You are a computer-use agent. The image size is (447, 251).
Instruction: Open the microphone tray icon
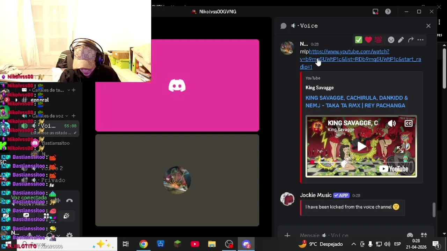point(370,244)
